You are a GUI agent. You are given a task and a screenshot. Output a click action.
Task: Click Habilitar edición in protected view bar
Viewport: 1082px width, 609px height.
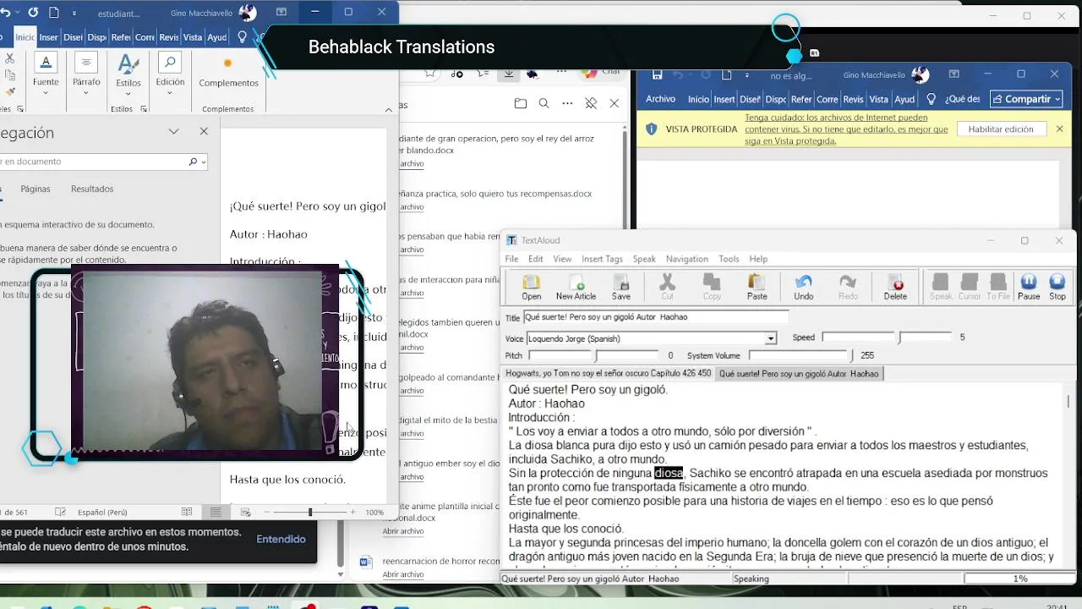click(1001, 129)
